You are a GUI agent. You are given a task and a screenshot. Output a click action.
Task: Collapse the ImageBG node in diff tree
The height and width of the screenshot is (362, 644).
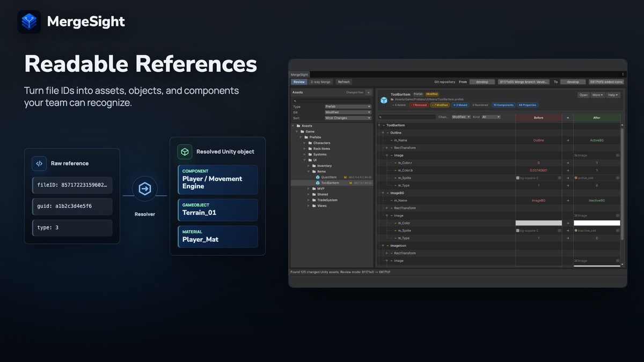tap(383, 193)
